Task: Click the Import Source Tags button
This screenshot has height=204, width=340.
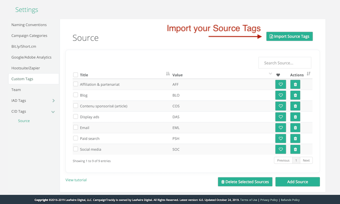Action: coord(289,36)
